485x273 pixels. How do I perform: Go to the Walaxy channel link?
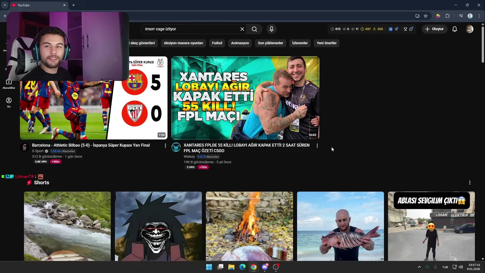coord(189,157)
